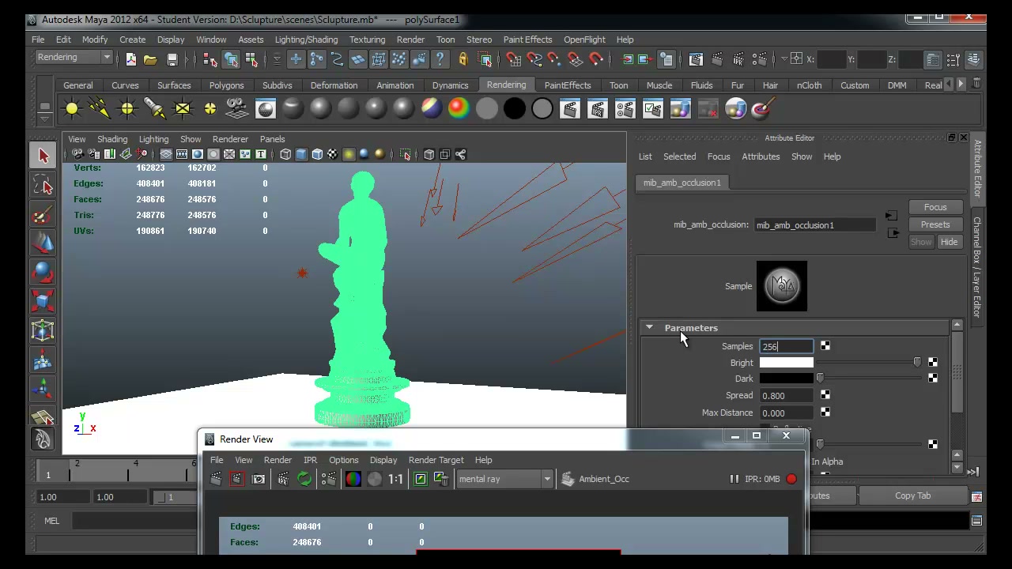This screenshot has width=1012, height=569.
Task: Click the Copy Tab button
Action: [913, 496]
